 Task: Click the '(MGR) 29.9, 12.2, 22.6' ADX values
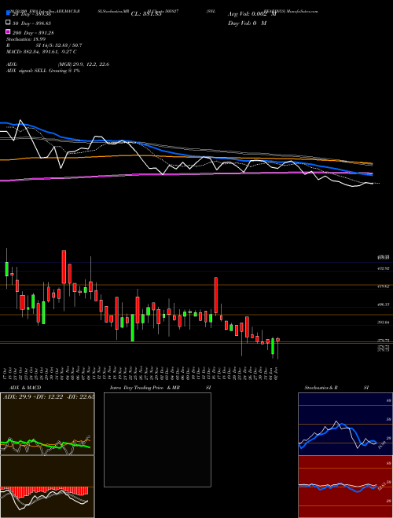(x=83, y=64)
